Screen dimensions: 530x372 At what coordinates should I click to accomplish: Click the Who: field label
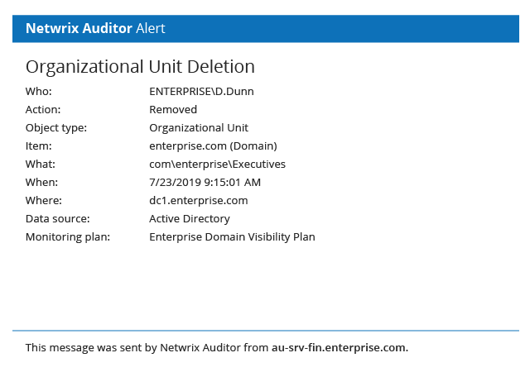pyautogui.click(x=39, y=91)
